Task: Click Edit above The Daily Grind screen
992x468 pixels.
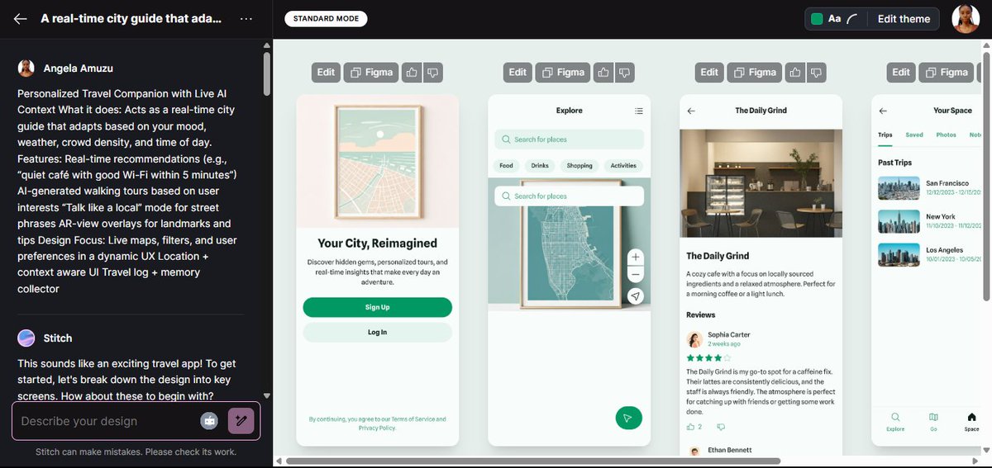Action: pos(709,73)
